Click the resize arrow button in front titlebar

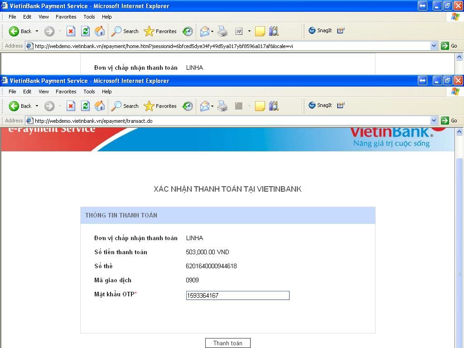point(423,81)
